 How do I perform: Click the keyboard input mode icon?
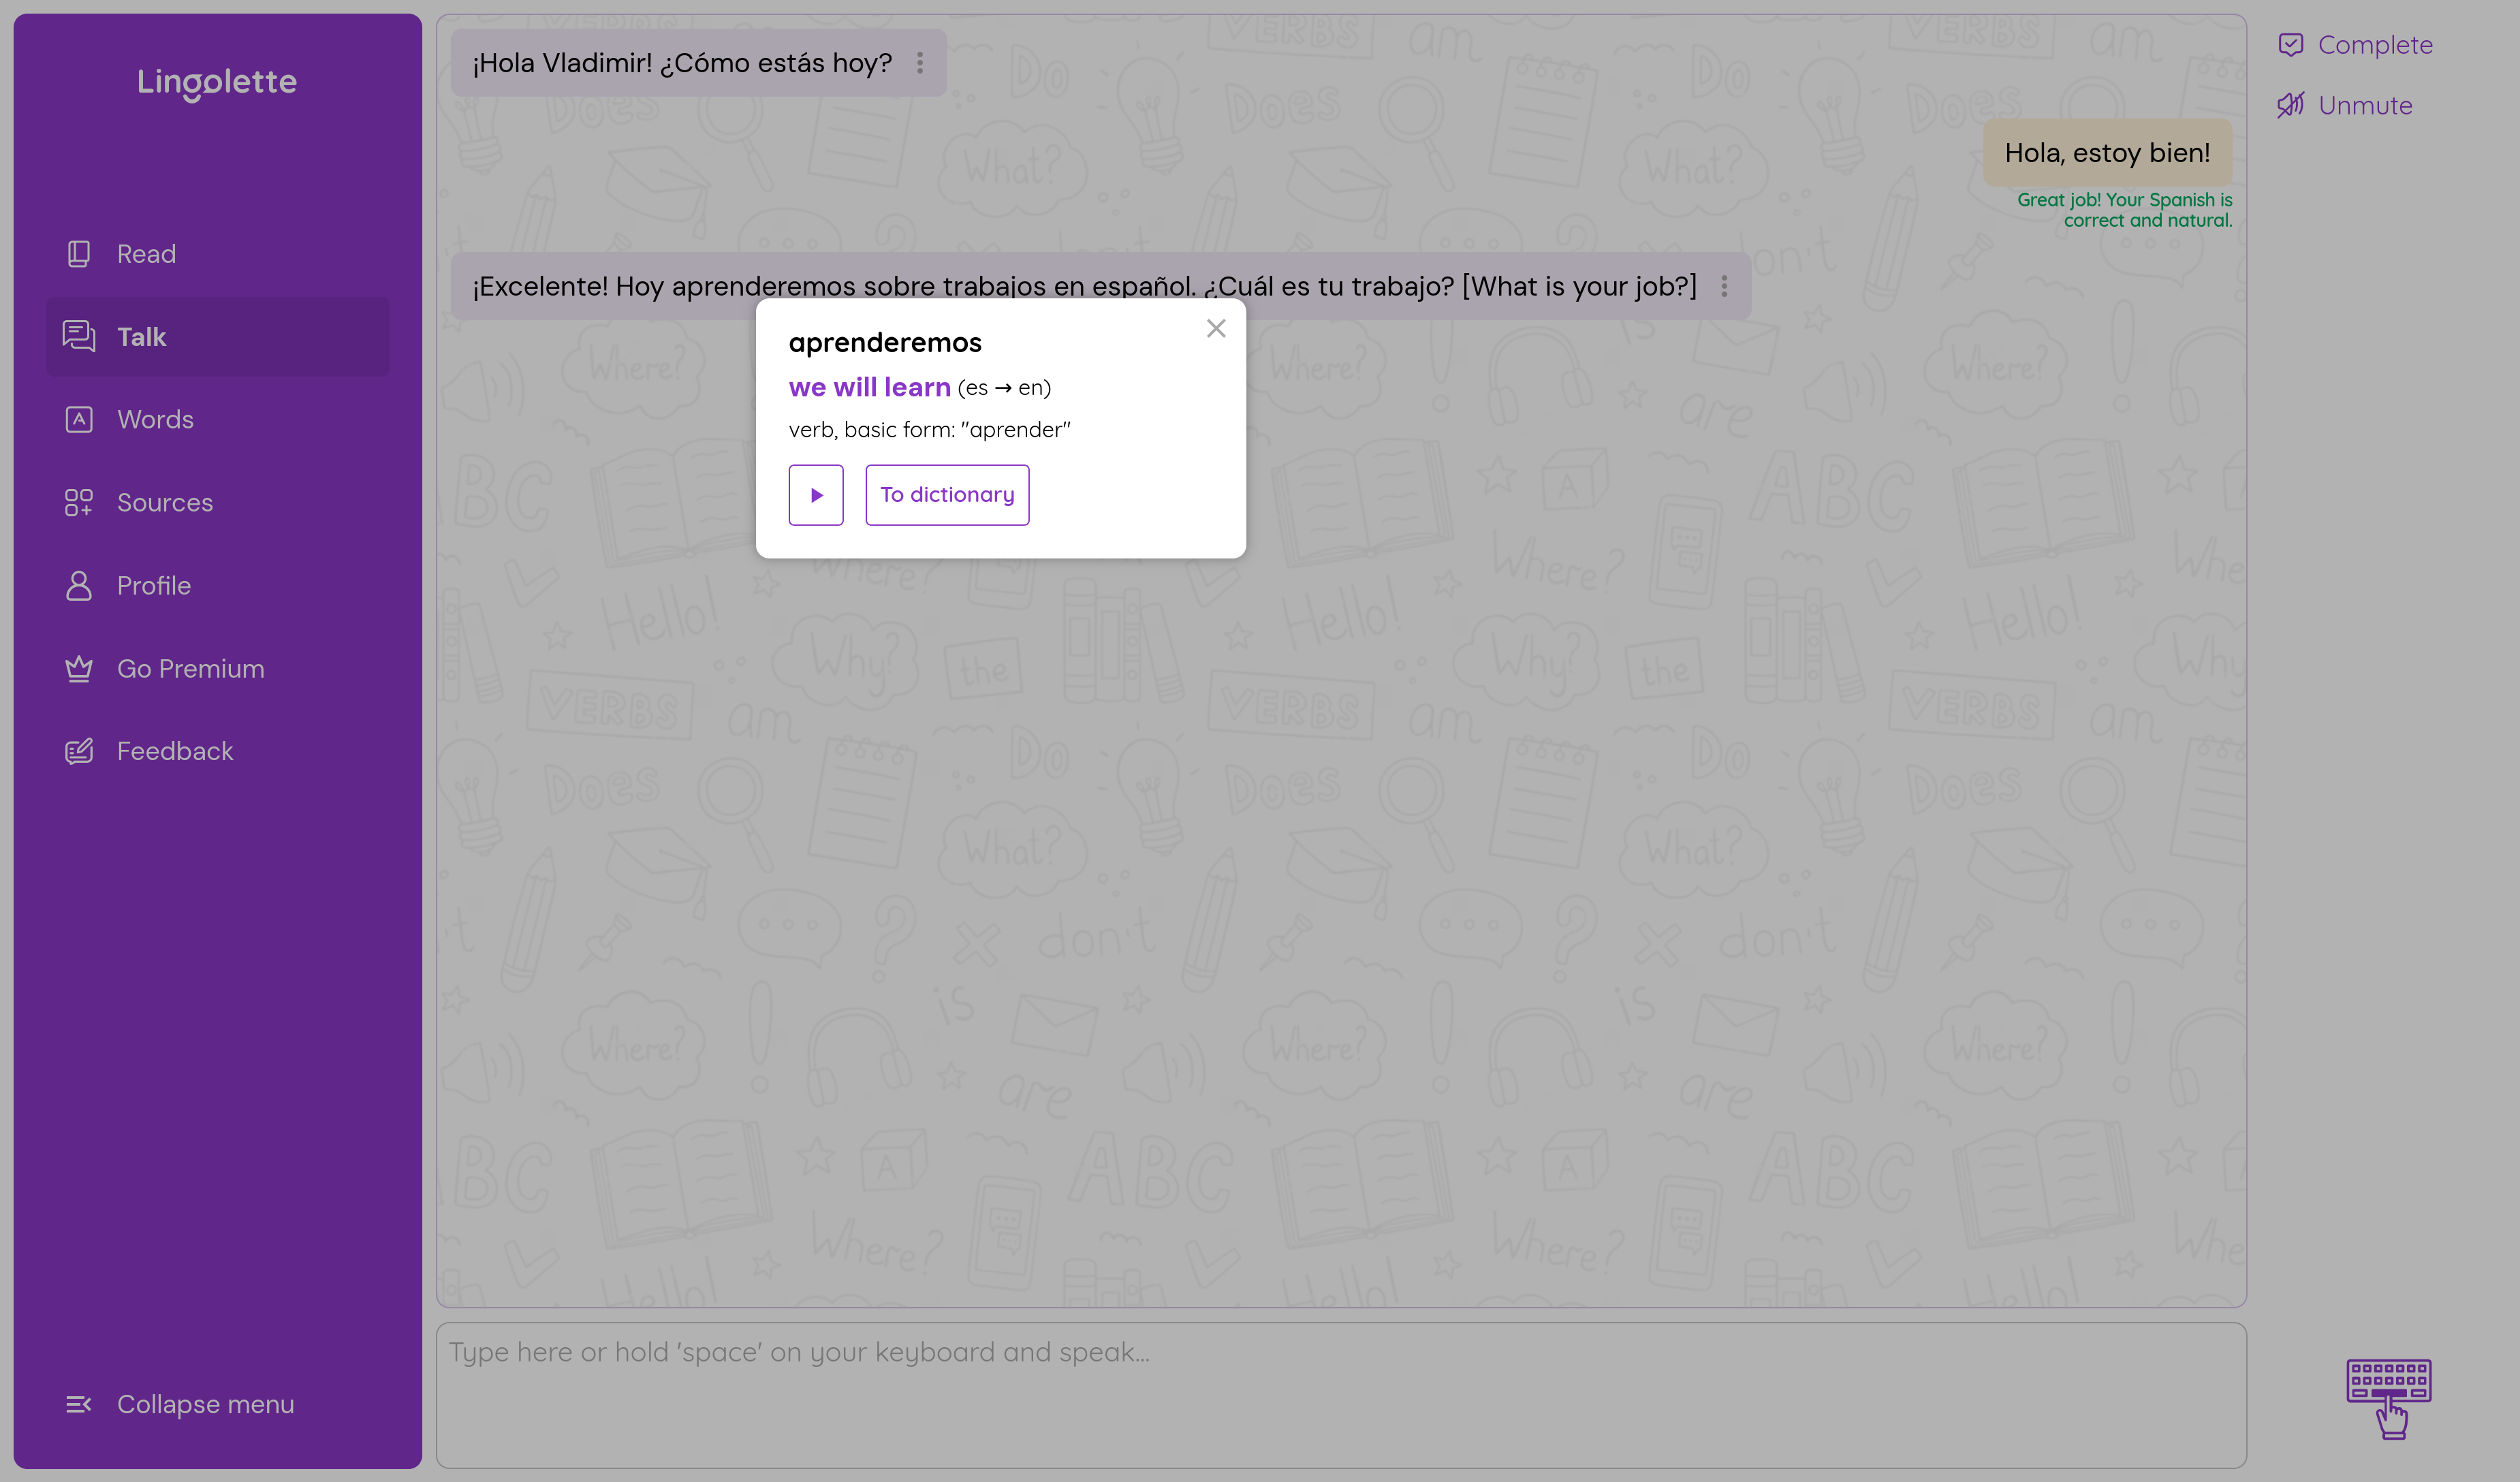click(x=2388, y=1397)
